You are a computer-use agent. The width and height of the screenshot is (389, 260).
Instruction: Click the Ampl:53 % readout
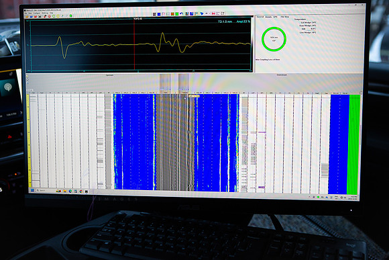pyautogui.click(x=243, y=21)
